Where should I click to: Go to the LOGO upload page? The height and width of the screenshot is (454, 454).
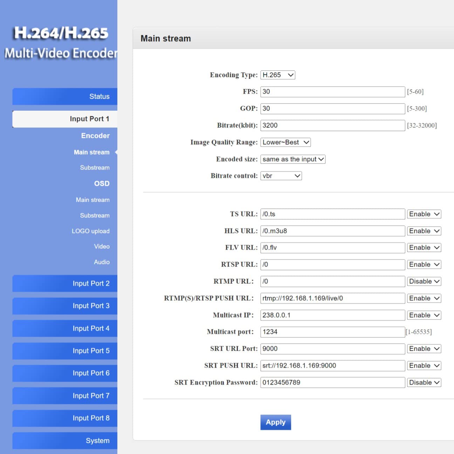(x=91, y=231)
